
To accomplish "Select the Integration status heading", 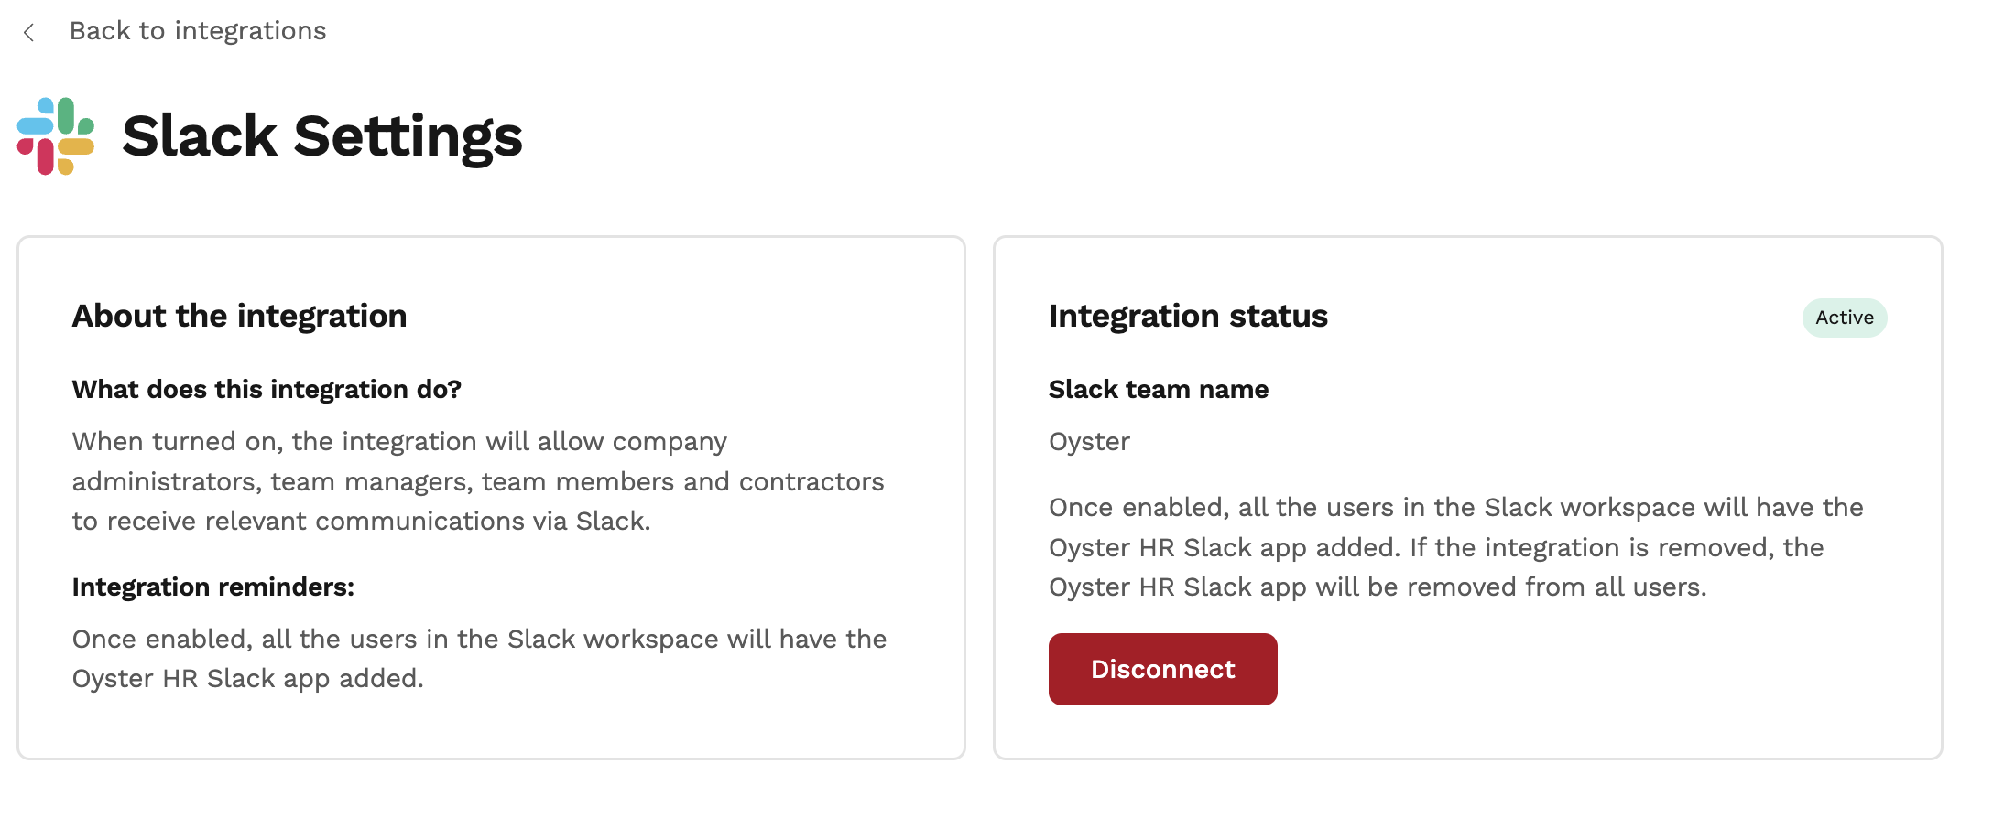I will pyautogui.click(x=1188, y=316).
